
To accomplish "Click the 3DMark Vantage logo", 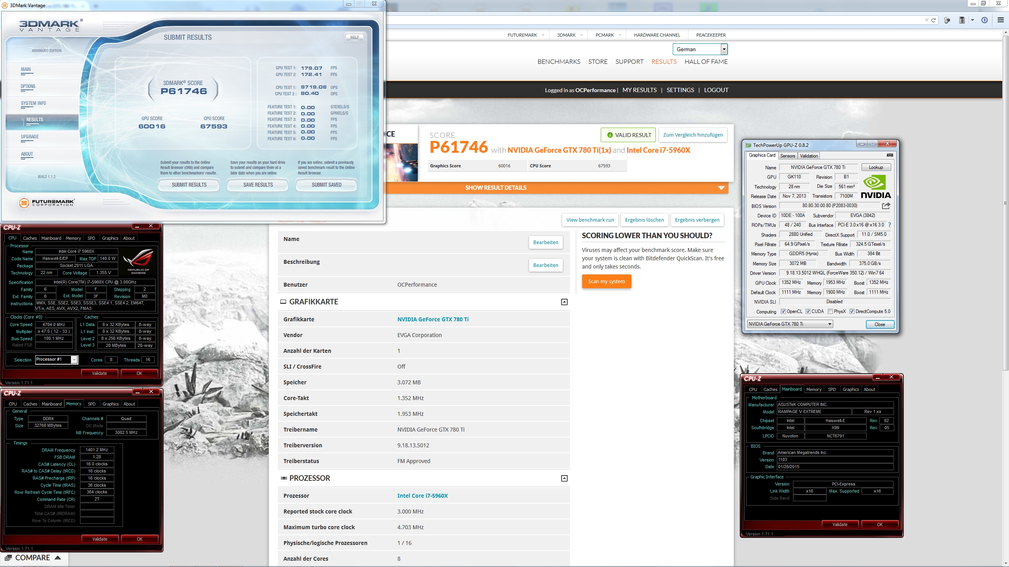I will [51, 25].
